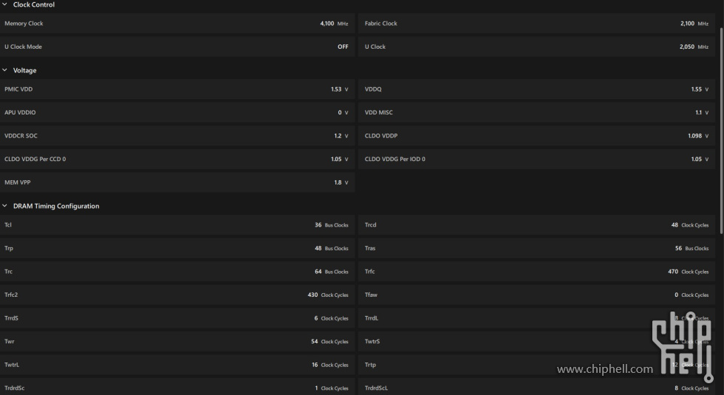Select the Tcl timing row
Viewport: 724px width, 395px height.
point(177,225)
